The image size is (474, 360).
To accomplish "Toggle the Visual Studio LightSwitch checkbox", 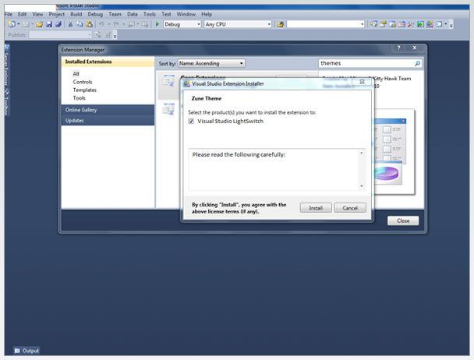I will pos(191,122).
